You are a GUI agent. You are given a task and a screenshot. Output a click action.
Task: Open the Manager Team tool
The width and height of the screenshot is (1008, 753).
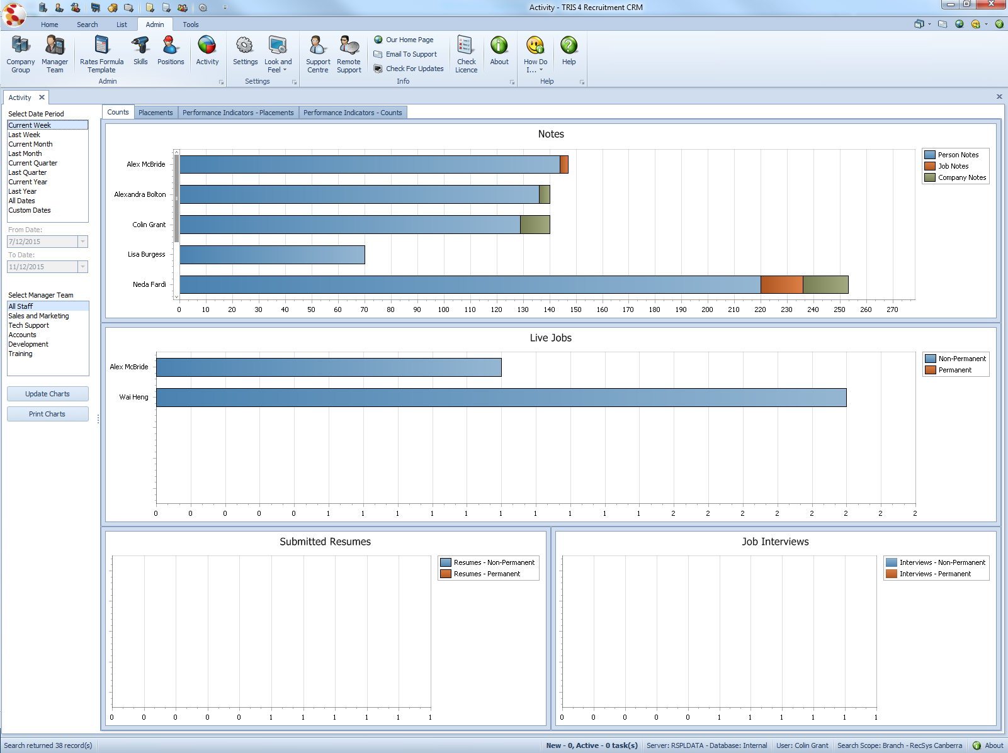point(55,53)
